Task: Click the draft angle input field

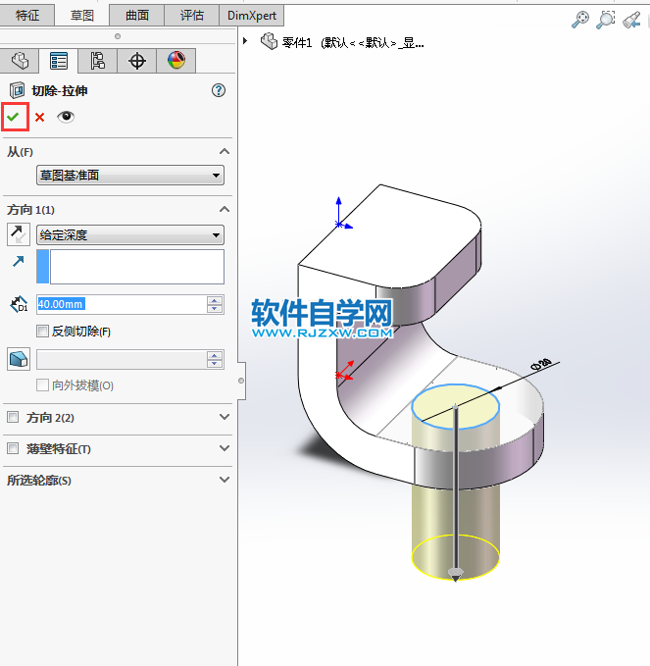Action: coord(122,359)
